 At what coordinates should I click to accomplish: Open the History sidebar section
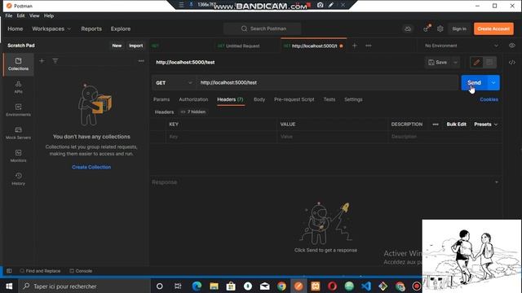coord(18,179)
